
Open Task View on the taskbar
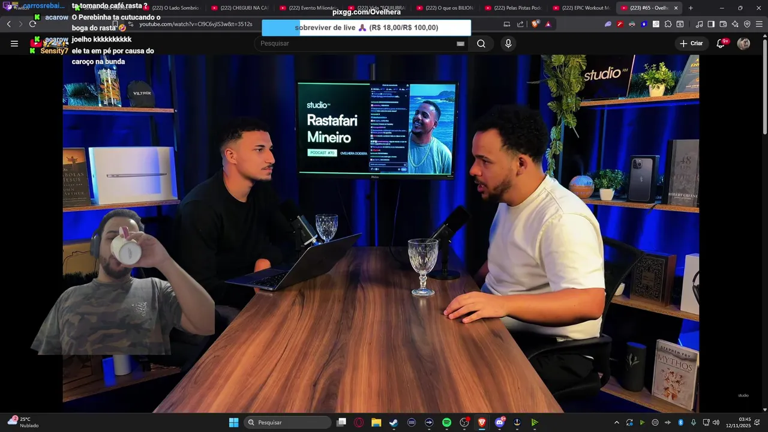(341, 422)
